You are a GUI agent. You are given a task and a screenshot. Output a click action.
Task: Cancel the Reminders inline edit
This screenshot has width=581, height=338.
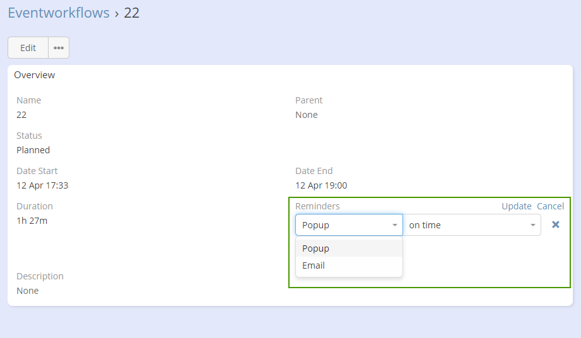point(550,206)
